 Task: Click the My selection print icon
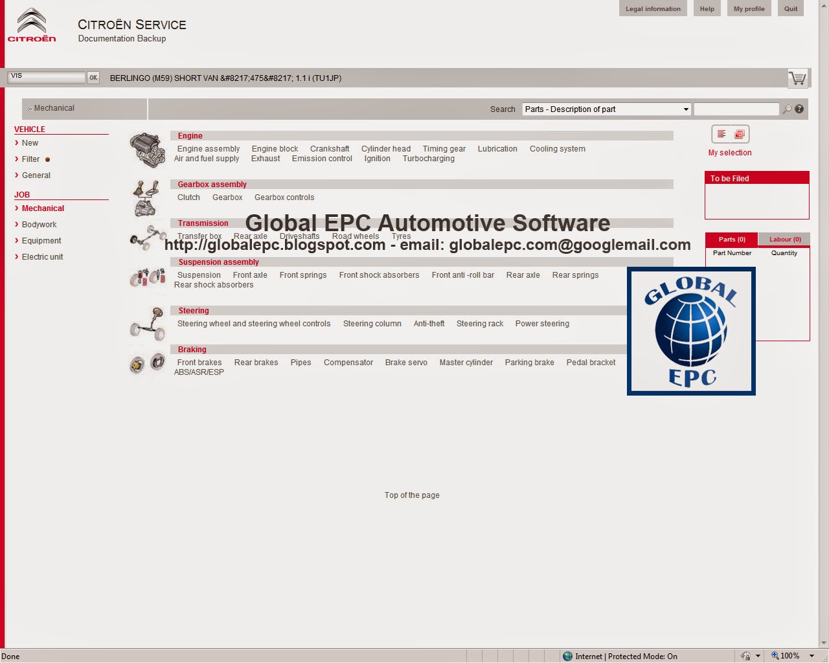(740, 134)
